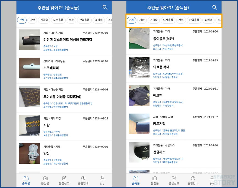This screenshot has height=188, width=238.
Task: Open 분실물 in right screen's bottom bar
Action: click(x=155, y=181)
